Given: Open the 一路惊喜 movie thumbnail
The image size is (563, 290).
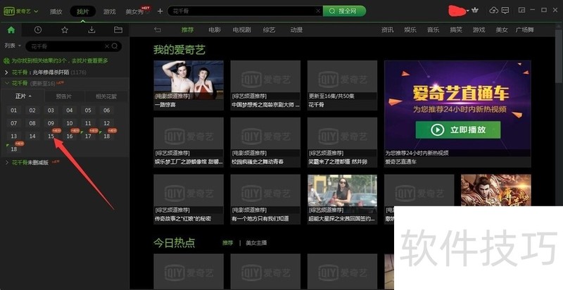Looking at the screenshot, I should tap(189, 80).
